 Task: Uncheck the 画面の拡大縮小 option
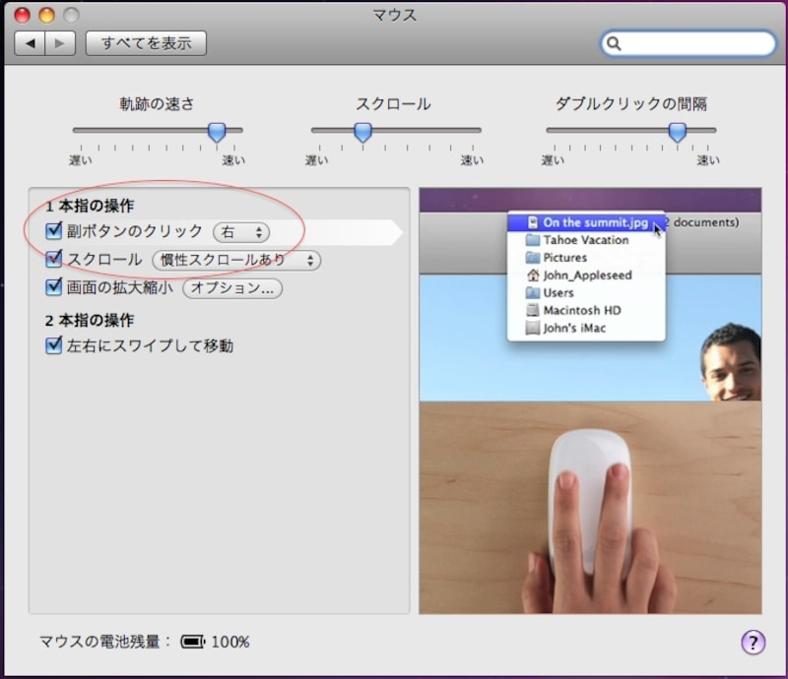point(53,288)
